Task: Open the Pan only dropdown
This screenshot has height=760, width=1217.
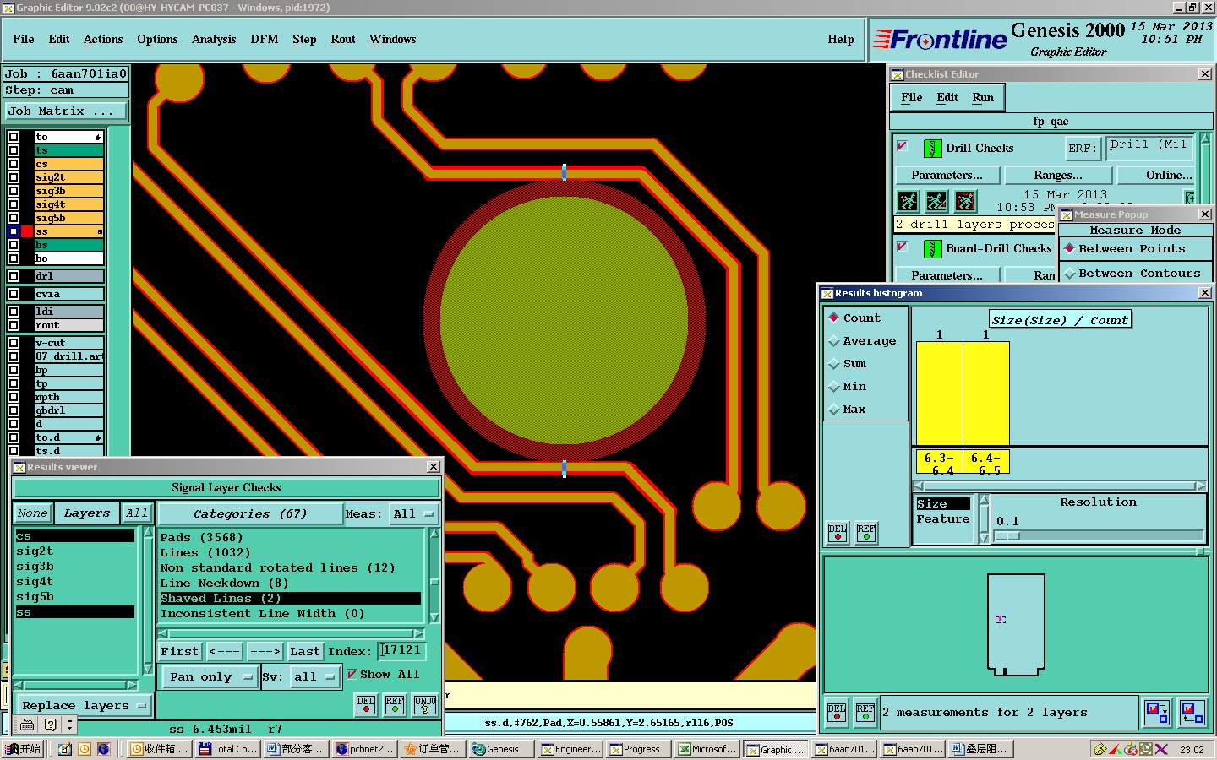Action: pyautogui.click(x=210, y=676)
